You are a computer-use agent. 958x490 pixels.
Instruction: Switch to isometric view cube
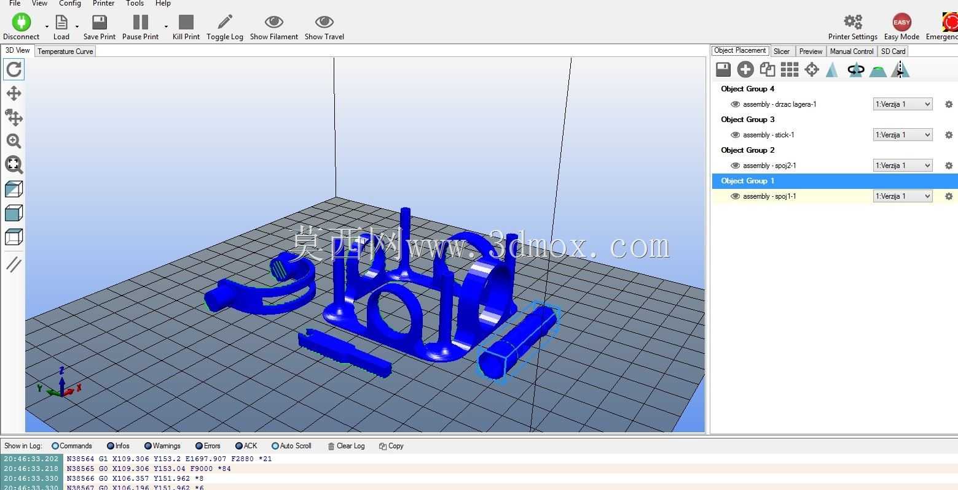tap(14, 189)
